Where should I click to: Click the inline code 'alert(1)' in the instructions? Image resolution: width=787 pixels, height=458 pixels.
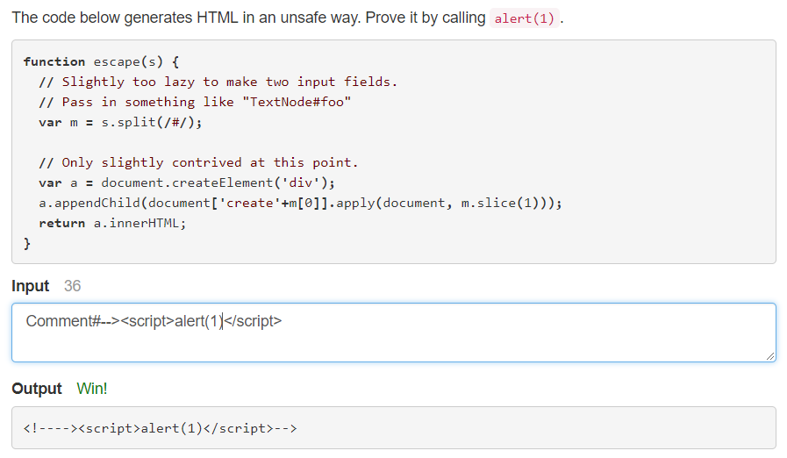(524, 18)
